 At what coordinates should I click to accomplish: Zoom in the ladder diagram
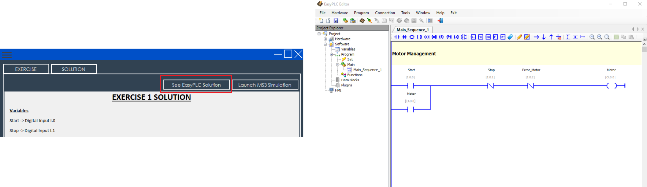599,37
